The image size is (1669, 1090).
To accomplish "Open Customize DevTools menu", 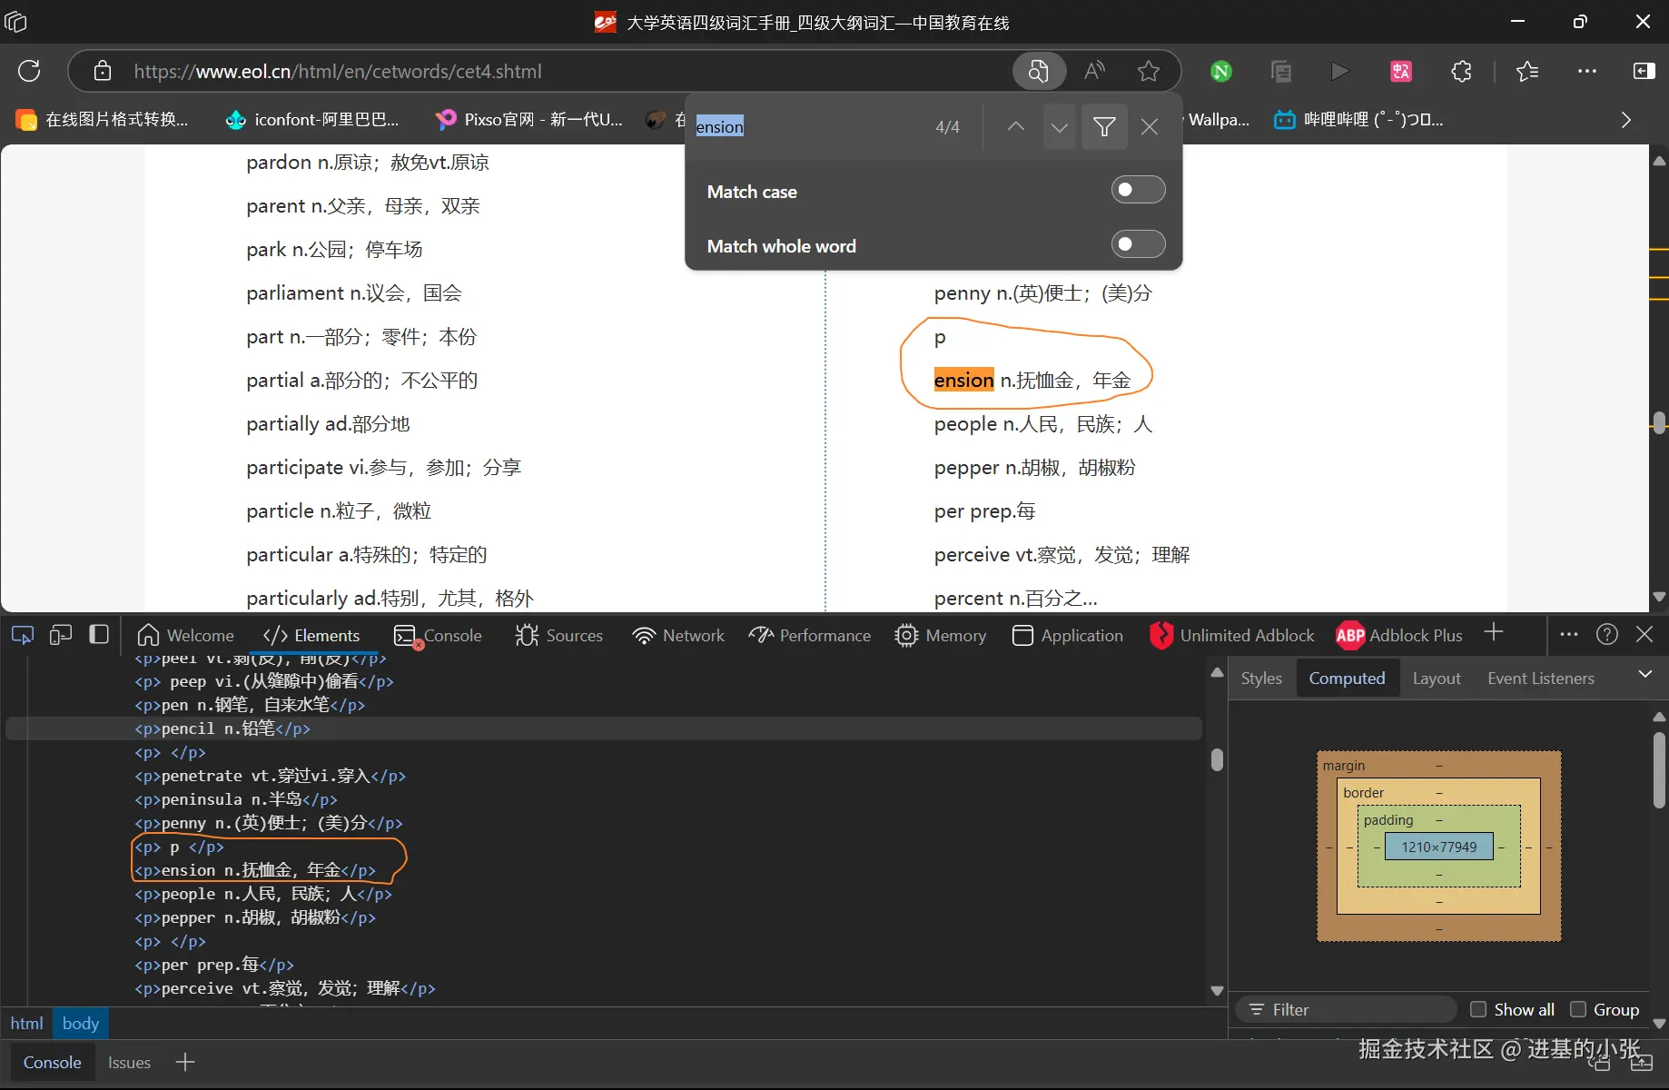I will click(x=1569, y=634).
